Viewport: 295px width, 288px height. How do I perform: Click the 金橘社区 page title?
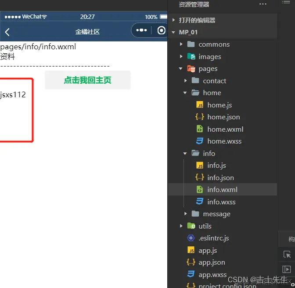[87, 32]
